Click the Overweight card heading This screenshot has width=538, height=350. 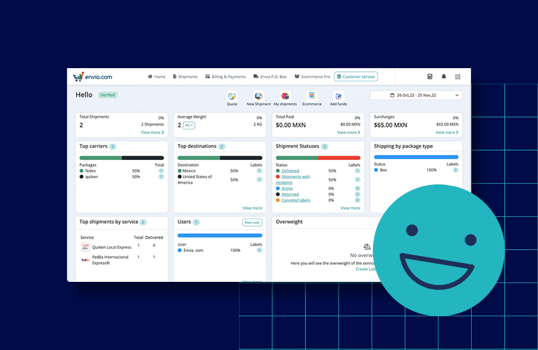coord(289,222)
